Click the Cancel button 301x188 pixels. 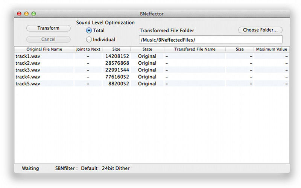tap(49, 39)
